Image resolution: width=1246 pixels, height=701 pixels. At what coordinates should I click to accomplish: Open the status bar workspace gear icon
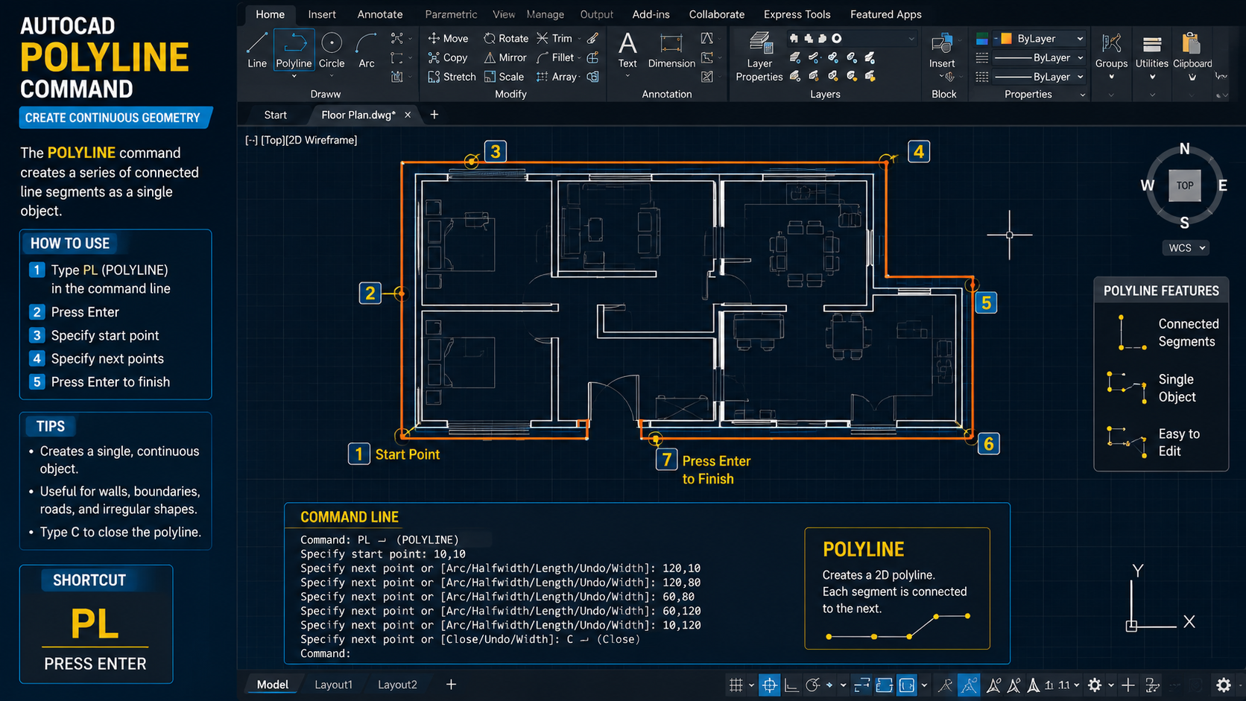(x=1095, y=685)
